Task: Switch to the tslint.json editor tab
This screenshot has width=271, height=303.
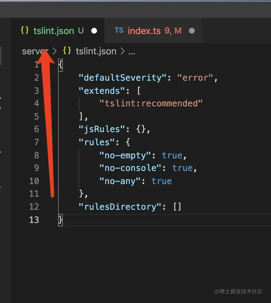Action: tap(58, 31)
